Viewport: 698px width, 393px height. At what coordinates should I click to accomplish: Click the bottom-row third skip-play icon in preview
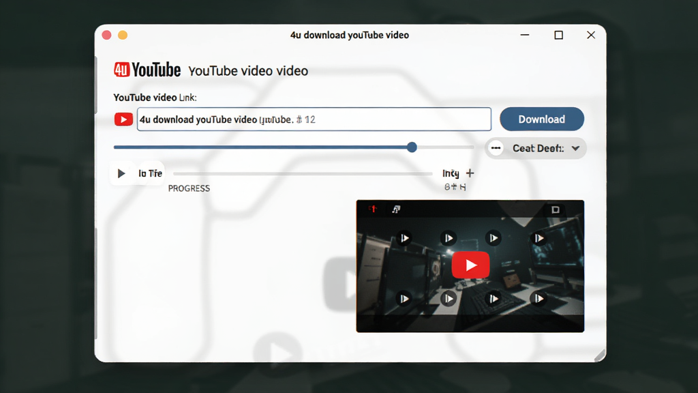click(x=494, y=299)
